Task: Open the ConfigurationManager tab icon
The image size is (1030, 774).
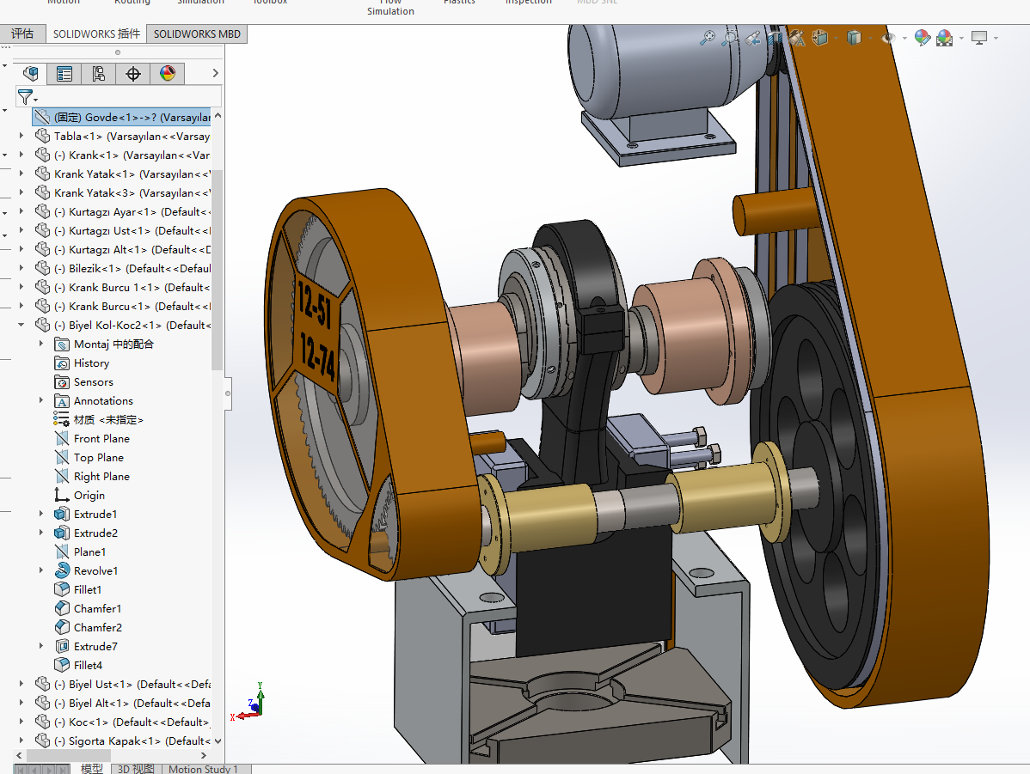Action: point(99,74)
